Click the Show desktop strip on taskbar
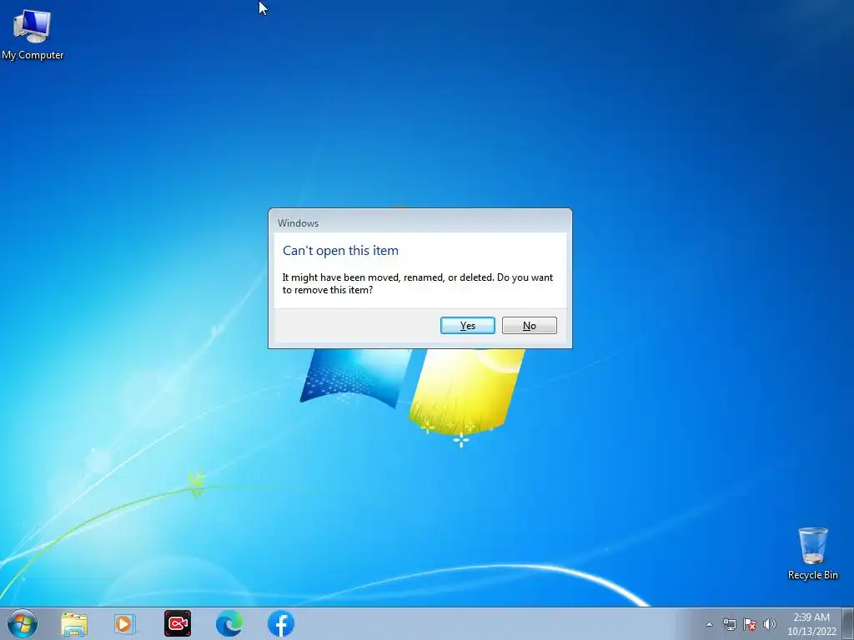Viewport: 854px width, 640px height. point(848,624)
